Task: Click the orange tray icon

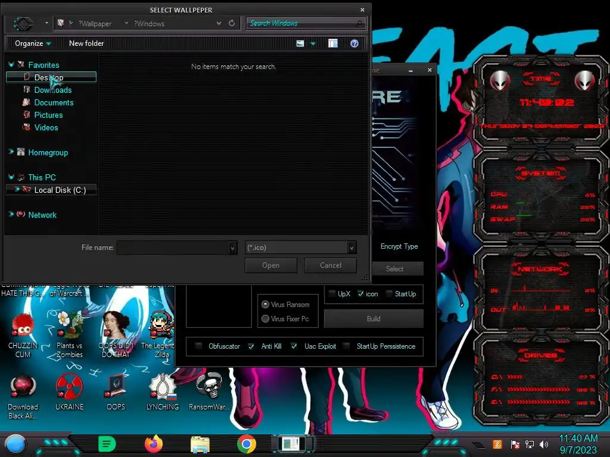Action: [497, 444]
